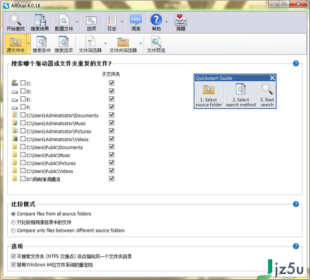The width and height of the screenshot is (310, 280).
Task: Expand the 文件夹筛选器 dropdown arrow
Action: pyautogui.click(x=141, y=43)
